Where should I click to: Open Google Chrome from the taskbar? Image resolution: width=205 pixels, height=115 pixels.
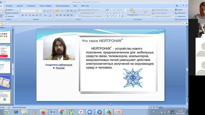pos(62,112)
